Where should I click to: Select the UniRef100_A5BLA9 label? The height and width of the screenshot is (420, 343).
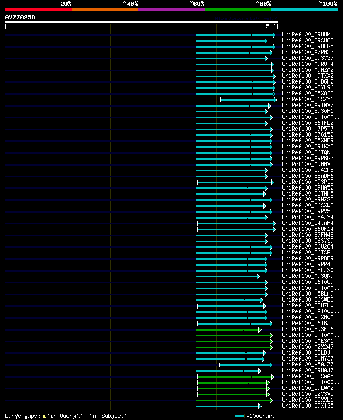pos(308,294)
